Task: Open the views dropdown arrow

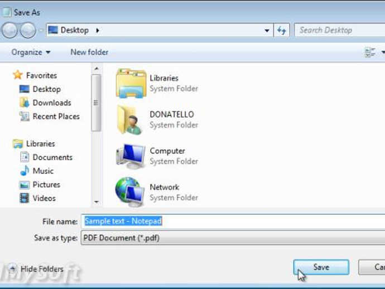Action: 383,52
